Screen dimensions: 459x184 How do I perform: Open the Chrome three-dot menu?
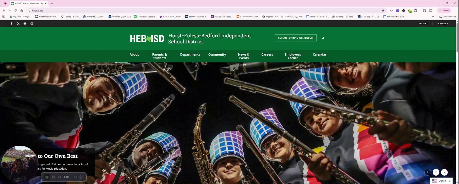455,10
